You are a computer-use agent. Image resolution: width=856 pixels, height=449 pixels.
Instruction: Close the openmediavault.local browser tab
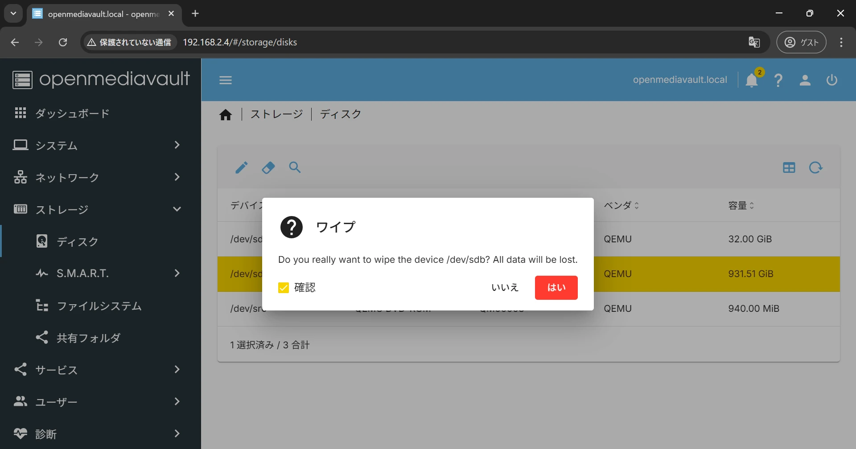tap(171, 13)
